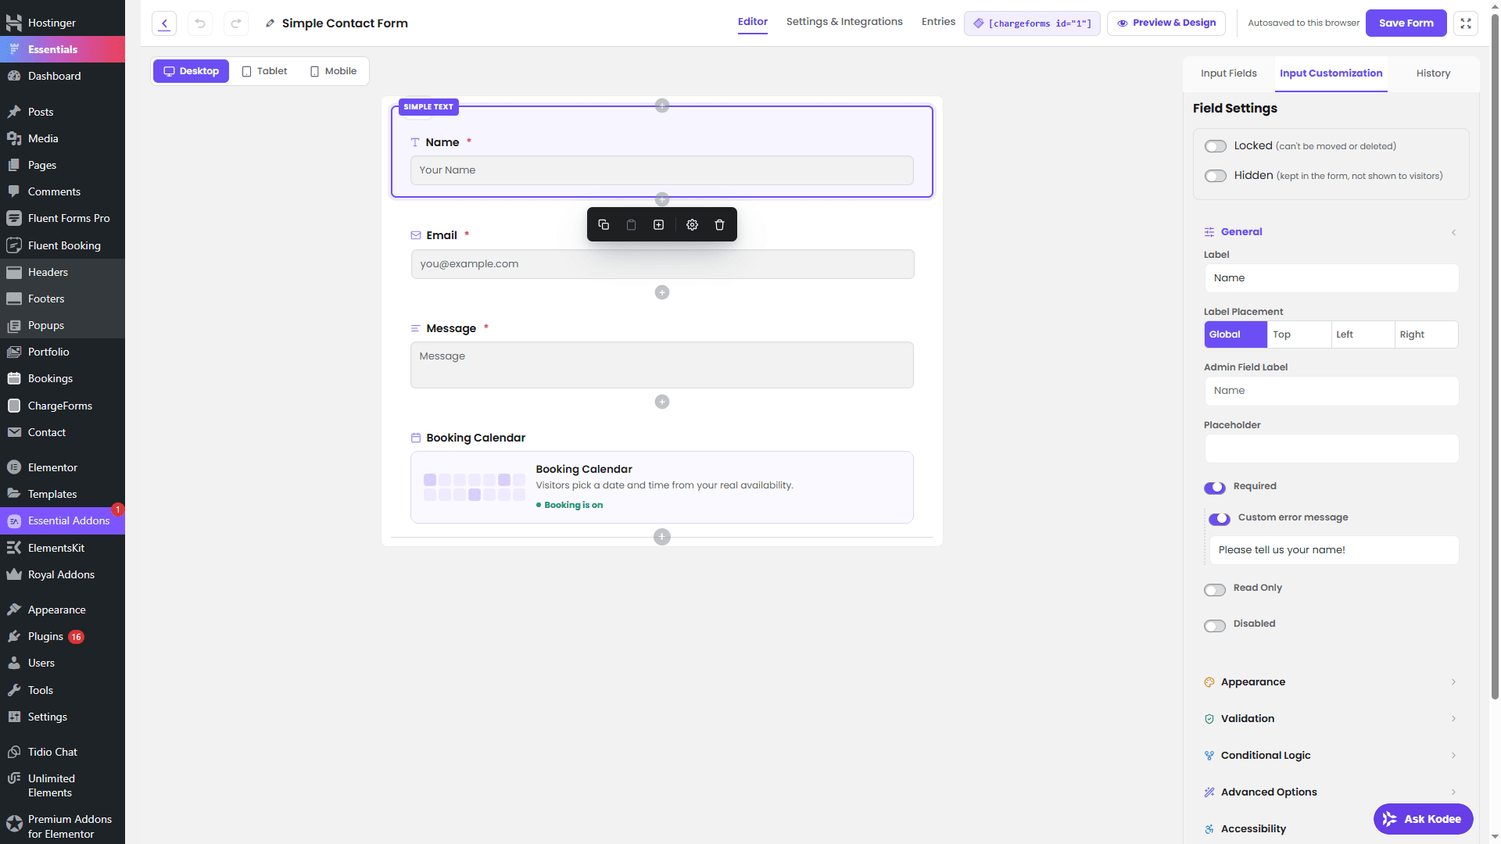1501x844 pixels.
Task: Click plus button below Email field
Action: (662, 292)
